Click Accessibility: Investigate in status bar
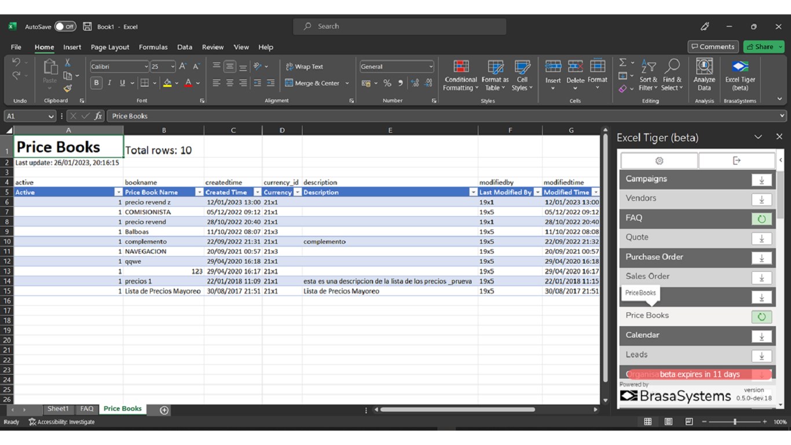The image size is (791, 445). click(x=62, y=422)
